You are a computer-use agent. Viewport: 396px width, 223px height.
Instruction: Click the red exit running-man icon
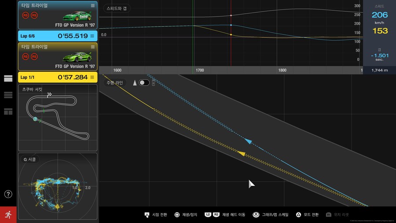[8, 215]
